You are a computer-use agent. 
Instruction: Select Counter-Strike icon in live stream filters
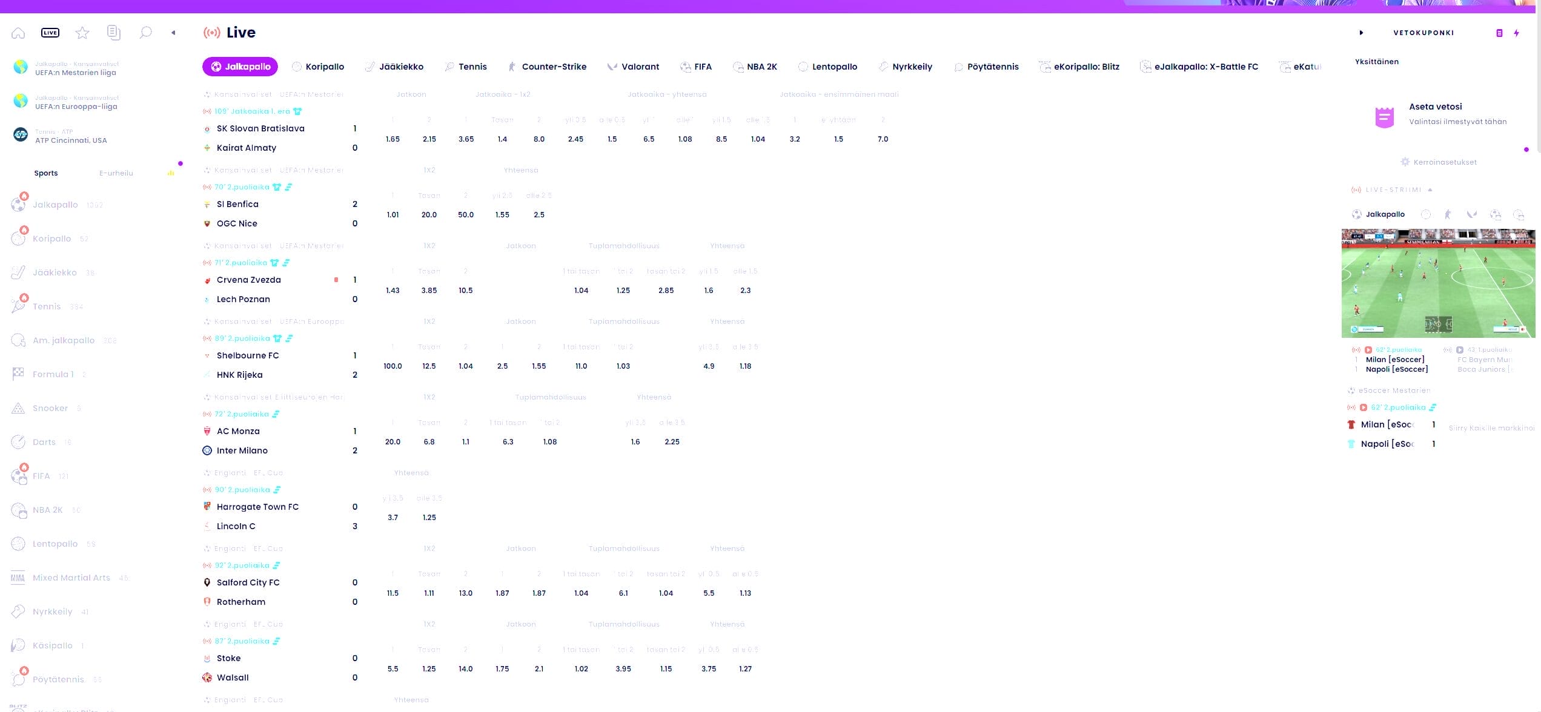[x=1448, y=214]
